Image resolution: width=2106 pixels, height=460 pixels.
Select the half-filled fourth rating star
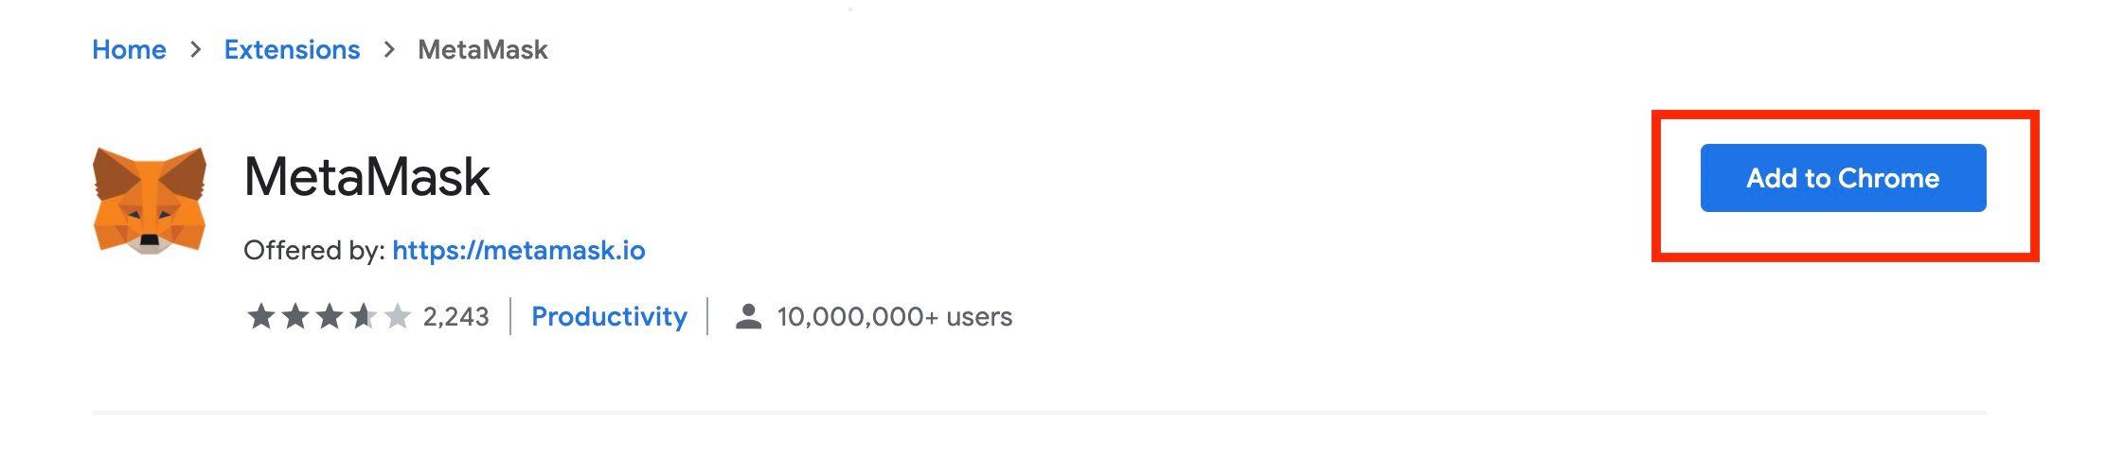[x=363, y=316]
